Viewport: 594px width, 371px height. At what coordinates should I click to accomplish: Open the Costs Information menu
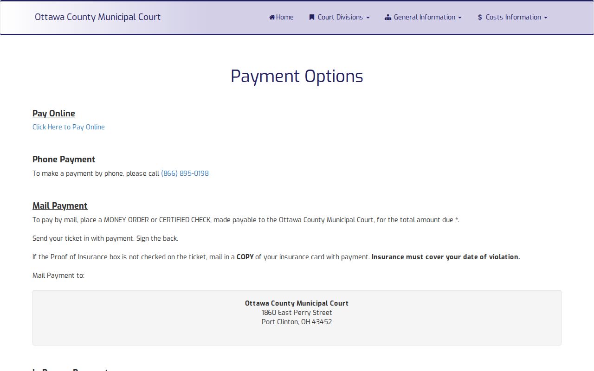(x=512, y=17)
